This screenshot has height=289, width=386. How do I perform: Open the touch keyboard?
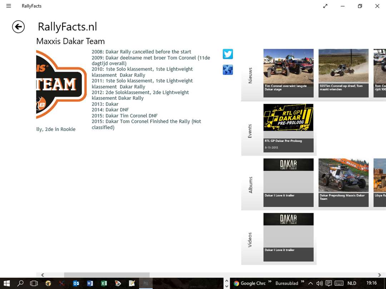point(339,283)
